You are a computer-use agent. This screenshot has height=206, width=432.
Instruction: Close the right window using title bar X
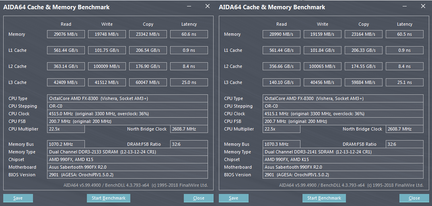[x=423, y=6]
